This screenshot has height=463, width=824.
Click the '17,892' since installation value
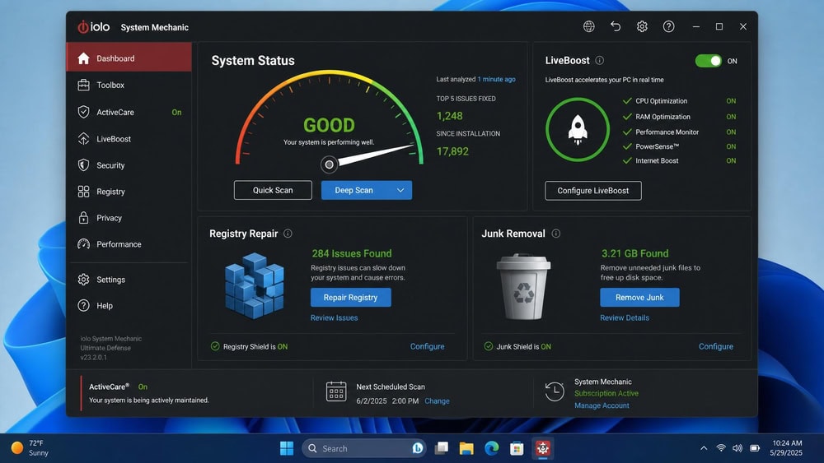point(452,151)
